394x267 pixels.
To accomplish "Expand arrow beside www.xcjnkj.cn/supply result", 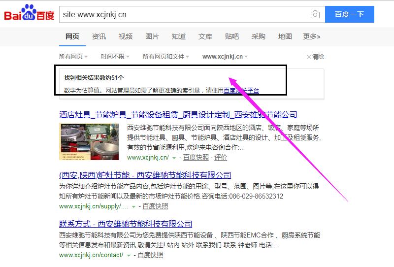I will pyautogui.click(x=133, y=206).
